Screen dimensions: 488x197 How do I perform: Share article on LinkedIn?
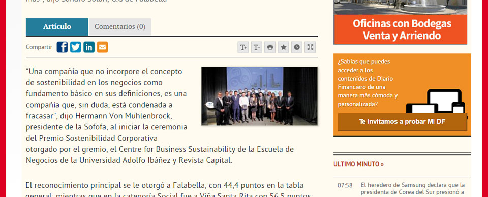[89, 47]
